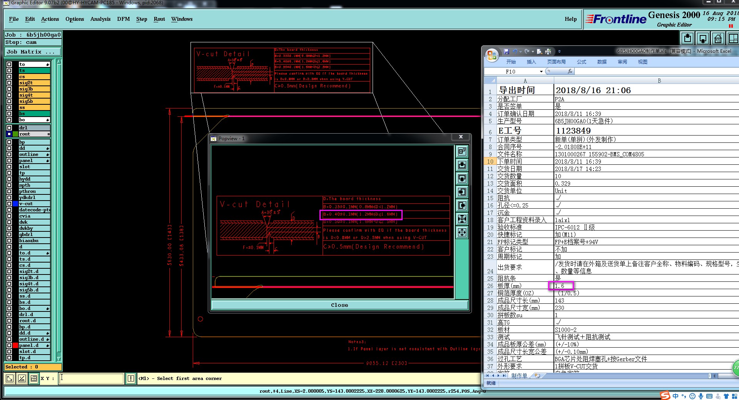Viewport: 739px width, 400px height.
Task: Click the pan up icon in Popview
Action: tap(462, 165)
